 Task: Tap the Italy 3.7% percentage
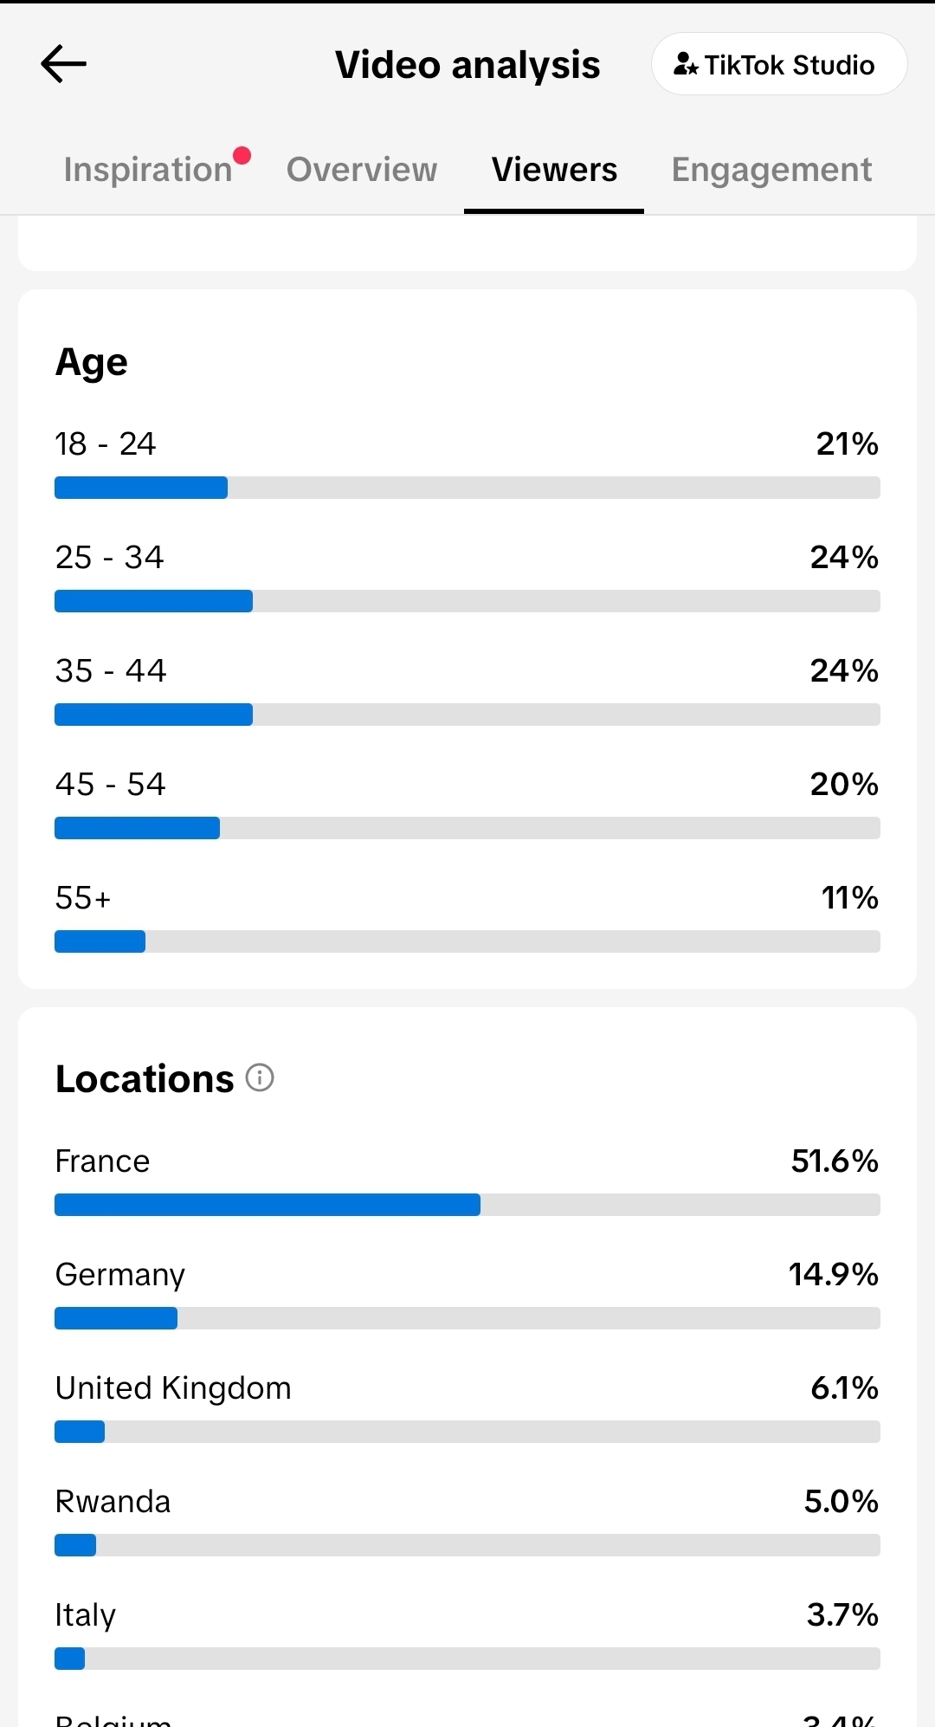click(x=842, y=1615)
